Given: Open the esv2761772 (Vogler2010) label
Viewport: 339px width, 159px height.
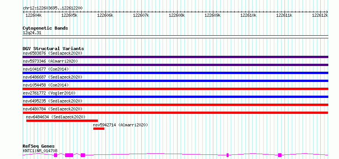Looking at the screenshot, I should pos(49,93).
